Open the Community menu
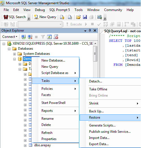141x148 pixels. 113,10
